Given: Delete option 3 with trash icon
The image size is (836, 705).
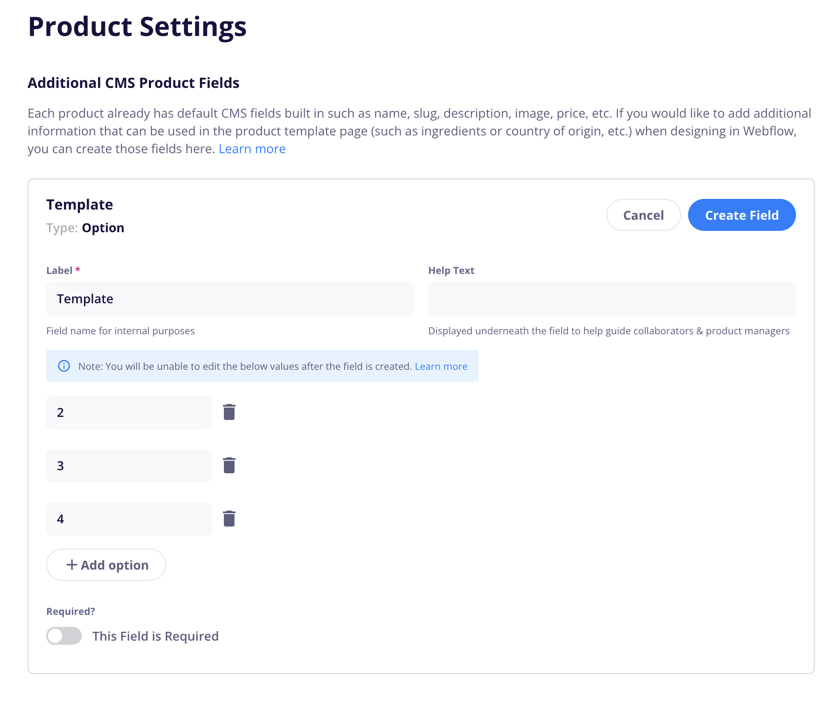Looking at the screenshot, I should (x=229, y=465).
